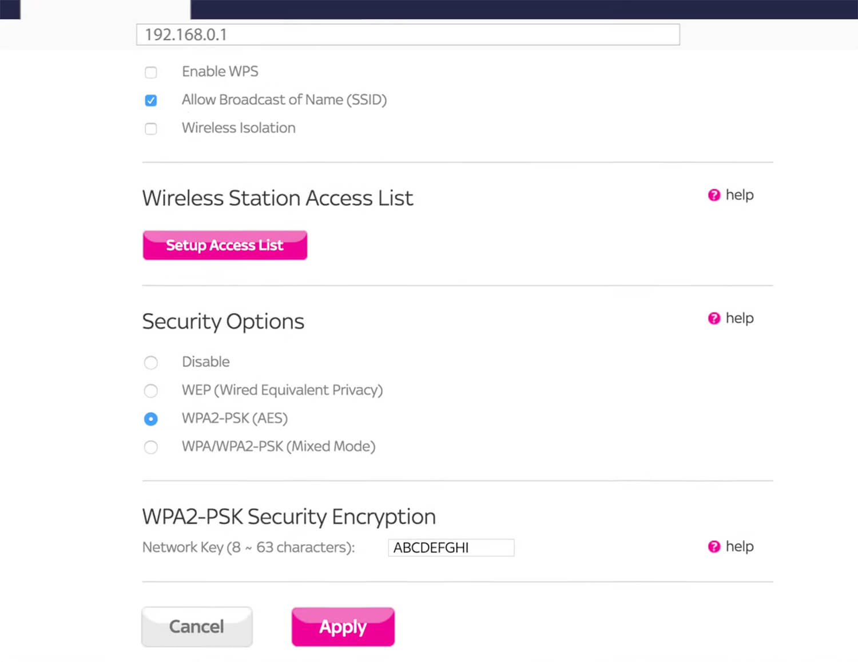The width and height of the screenshot is (858, 662).
Task: Open the help link for WPA2-PSK Security Encryption
Action: [x=739, y=546]
